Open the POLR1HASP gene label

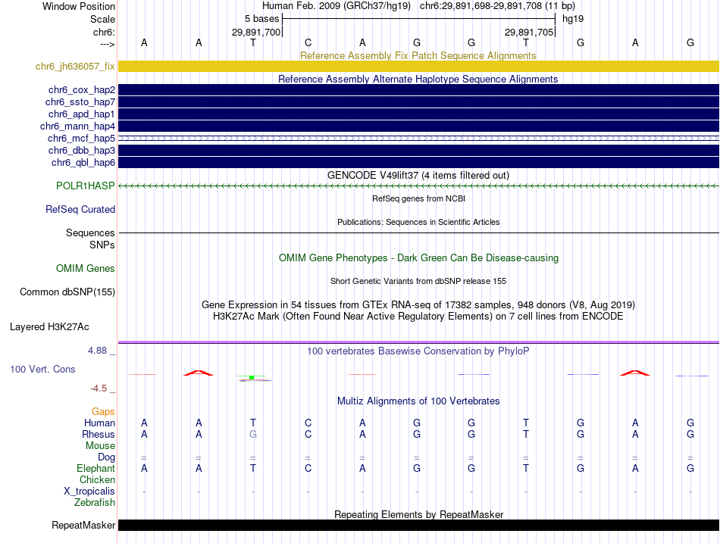(x=86, y=186)
